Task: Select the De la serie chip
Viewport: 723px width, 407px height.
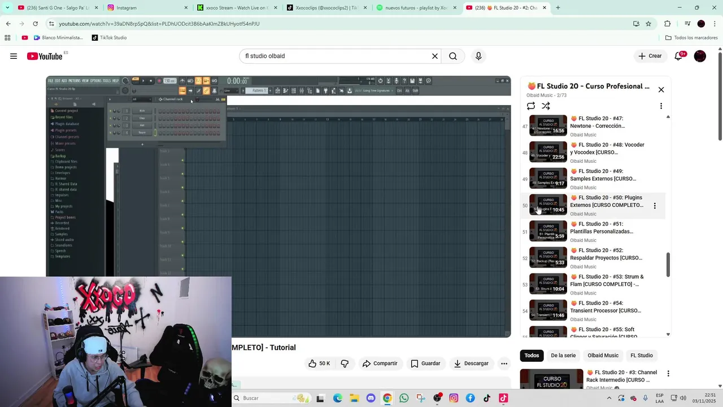Action: [563, 356]
